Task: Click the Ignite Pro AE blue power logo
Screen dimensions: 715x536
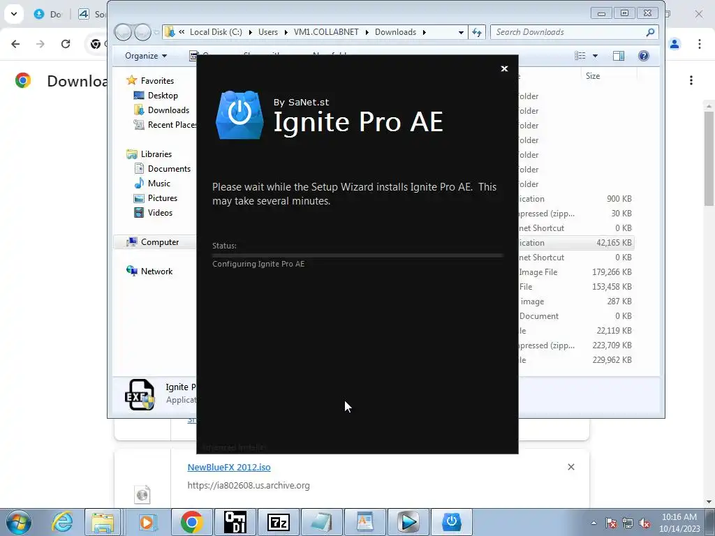Action: click(x=239, y=114)
